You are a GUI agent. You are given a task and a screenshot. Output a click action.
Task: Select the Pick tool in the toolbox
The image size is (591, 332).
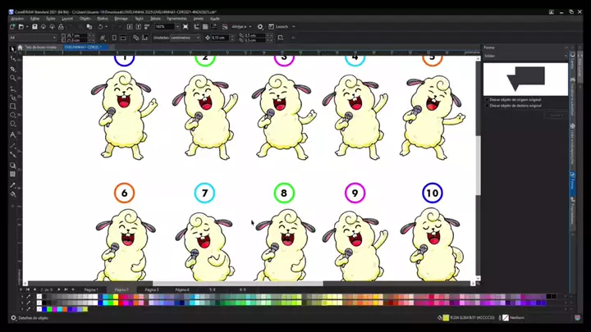pyautogui.click(x=13, y=49)
